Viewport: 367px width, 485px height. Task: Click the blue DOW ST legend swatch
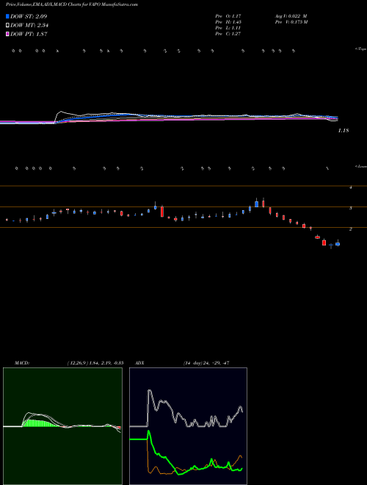[x=7, y=16]
